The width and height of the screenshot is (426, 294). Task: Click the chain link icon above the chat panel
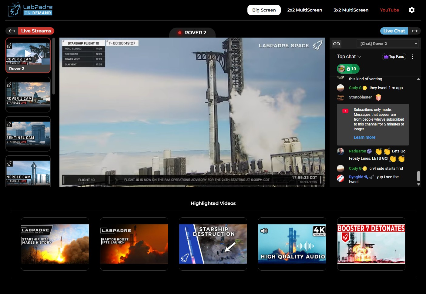click(337, 43)
